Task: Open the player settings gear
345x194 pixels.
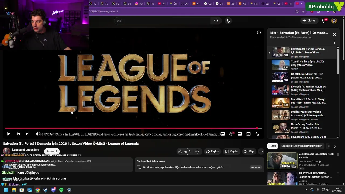Action: point(231,134)
